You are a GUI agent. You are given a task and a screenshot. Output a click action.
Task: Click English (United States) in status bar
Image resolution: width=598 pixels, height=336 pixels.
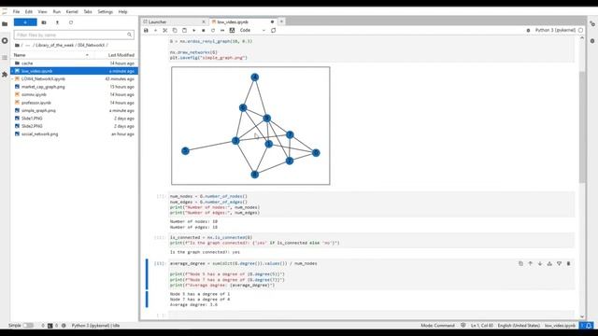[x=519, y=326]
